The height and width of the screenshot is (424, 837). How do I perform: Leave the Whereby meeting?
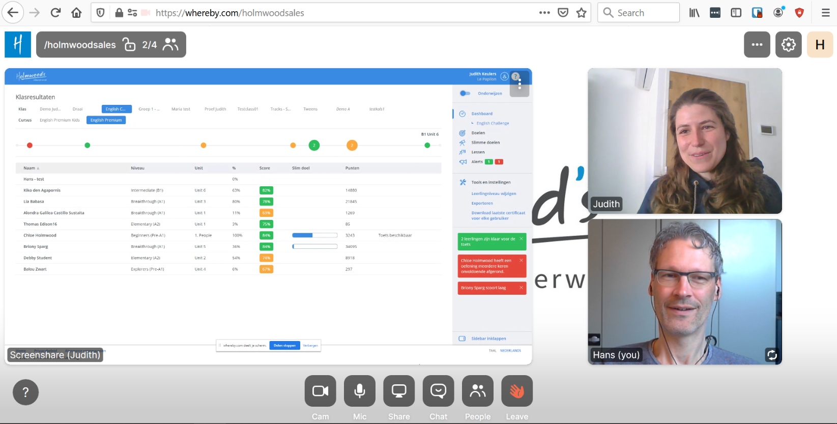tap(517, 391)
